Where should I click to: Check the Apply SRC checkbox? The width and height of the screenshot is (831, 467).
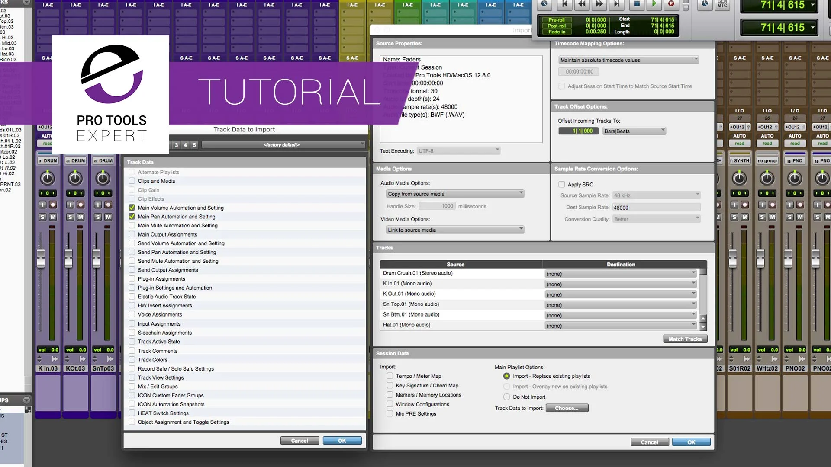point(562,184)
